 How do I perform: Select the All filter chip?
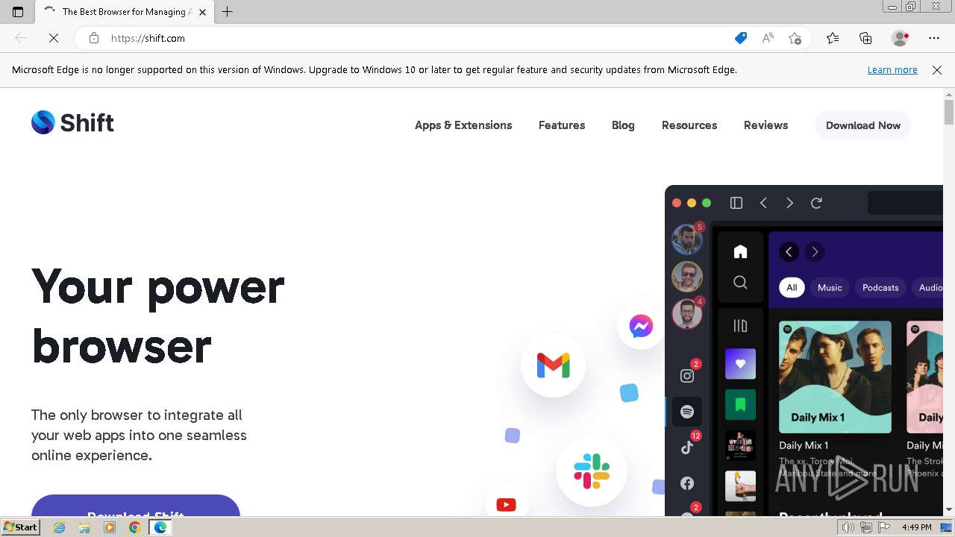point(792,288)
